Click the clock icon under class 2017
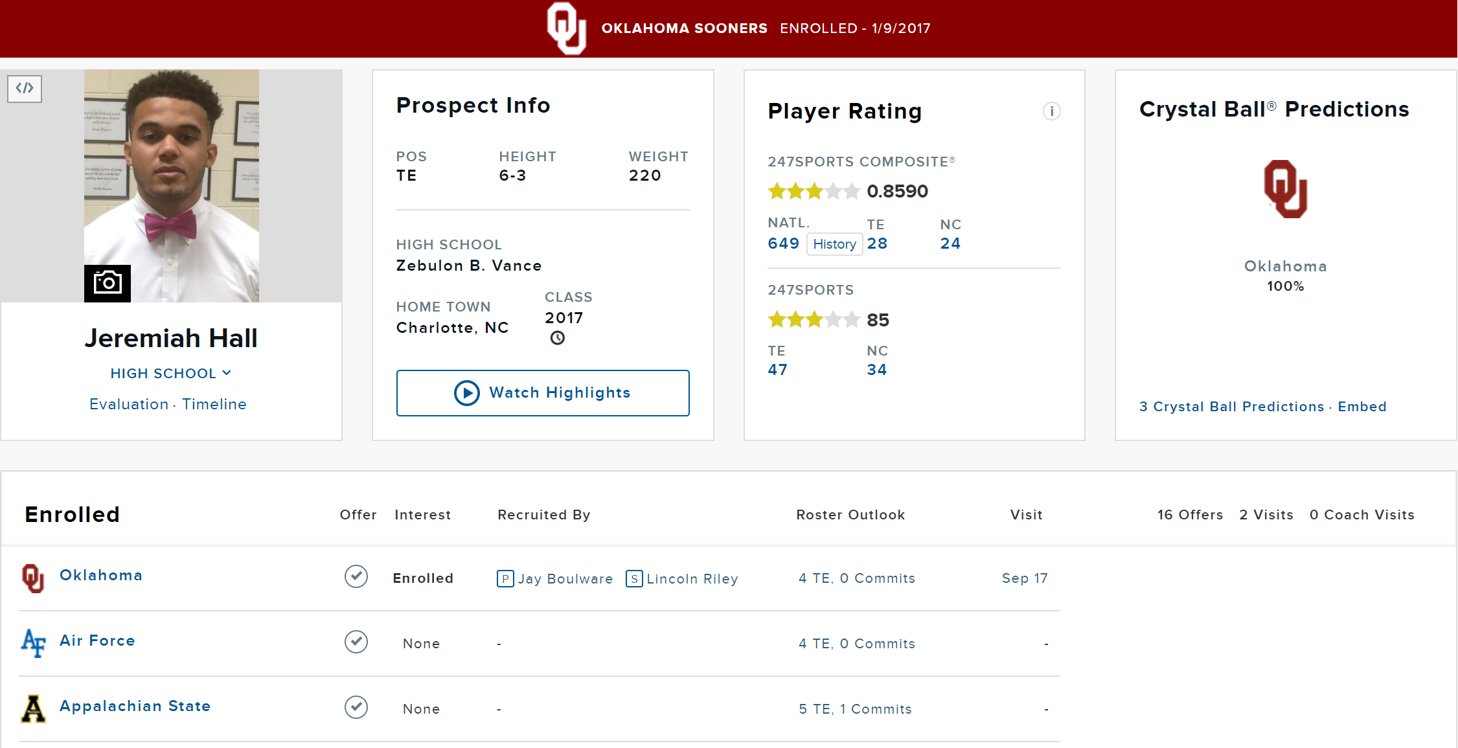The width and height of the screenshot is (1458, 748). click(557, 338)
